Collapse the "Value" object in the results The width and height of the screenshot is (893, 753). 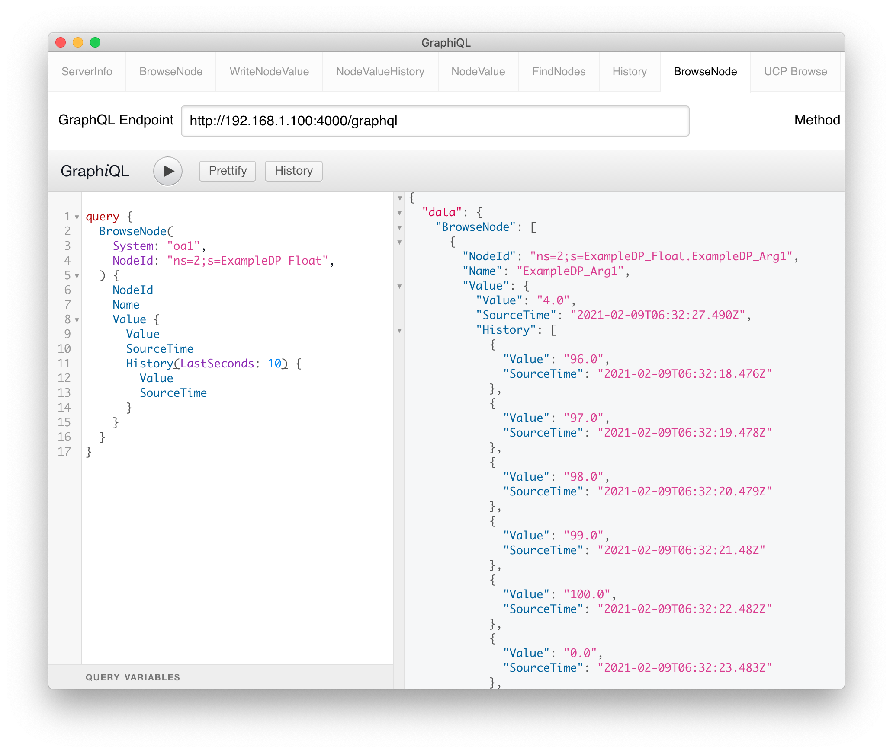(x=400, y=287)
